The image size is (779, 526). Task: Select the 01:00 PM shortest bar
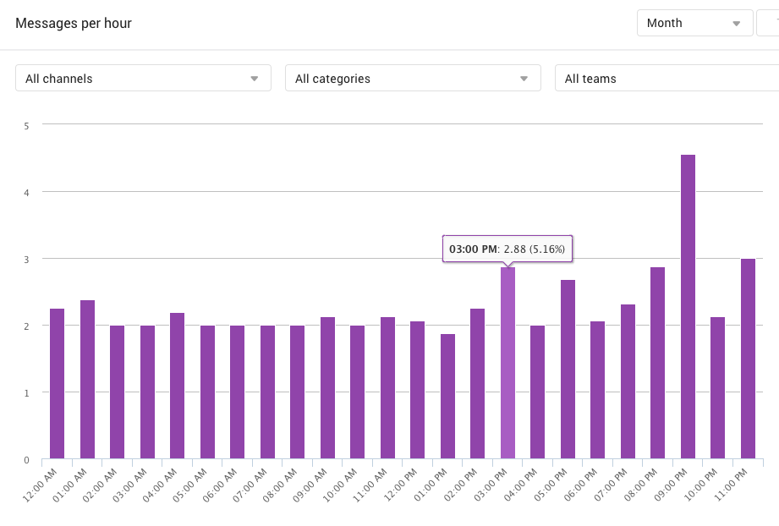tap(447, 396)
